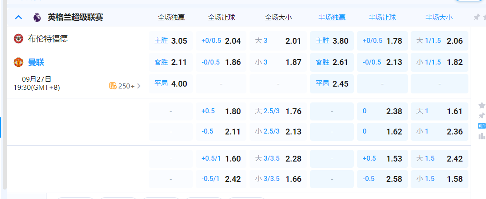Open the bar chart statistics icon
486x199 pixels.
[481, 136]
